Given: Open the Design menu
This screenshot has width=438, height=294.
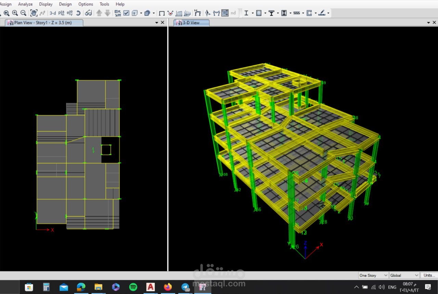Looking at the screenshot, I should point(65,4).
